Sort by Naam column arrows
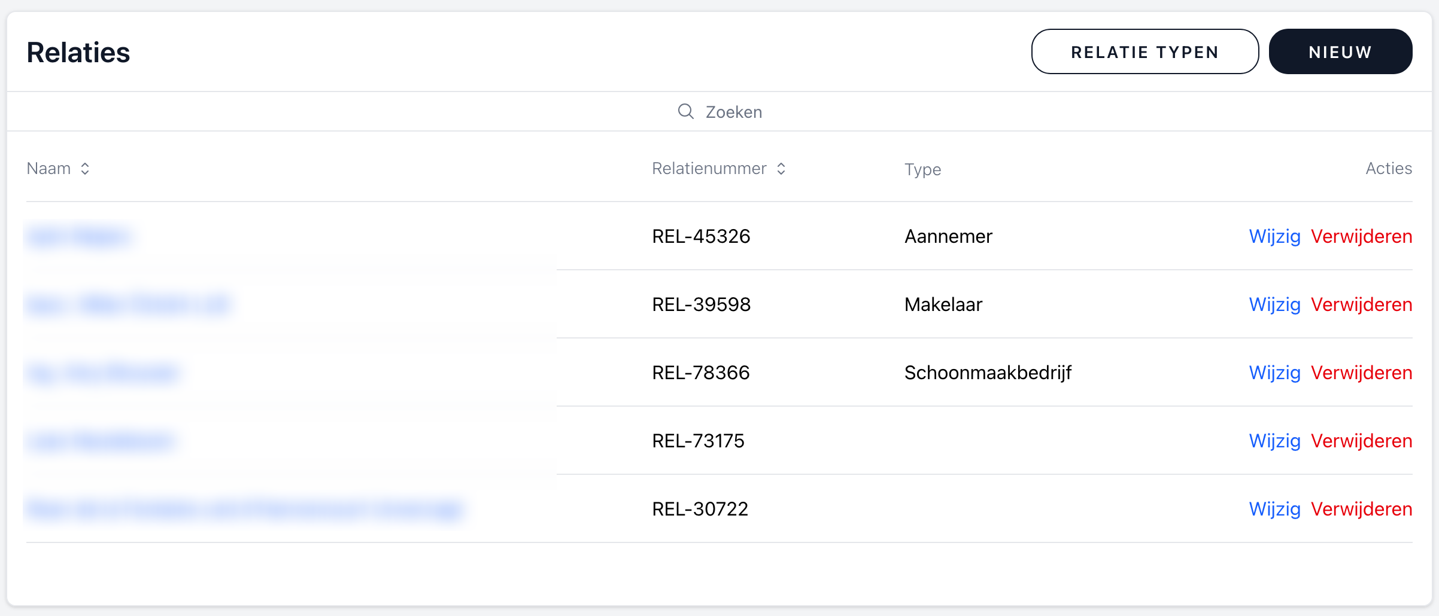Screen dimensions: 1439x616 coord(85,169)
